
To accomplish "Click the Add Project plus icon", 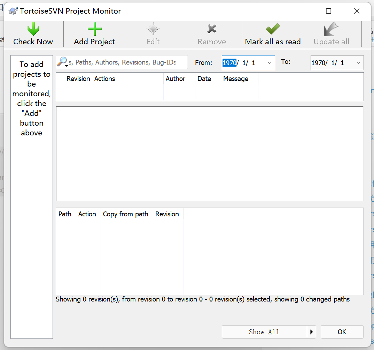I will (x=94, y=29).
